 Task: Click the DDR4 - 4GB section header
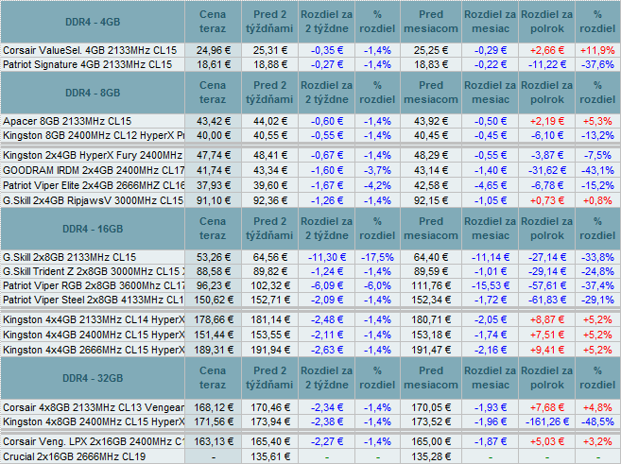click(x=93, y=22)
